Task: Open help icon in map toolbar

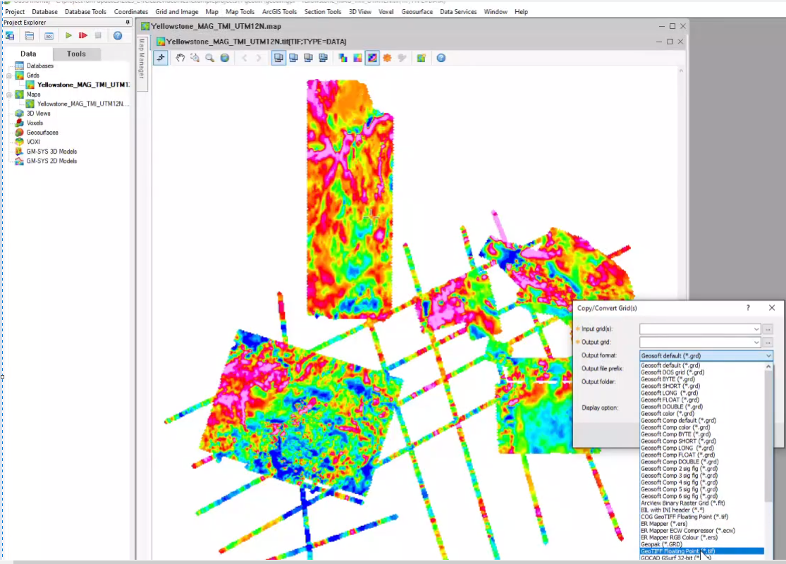Action: tap(441, 58)
